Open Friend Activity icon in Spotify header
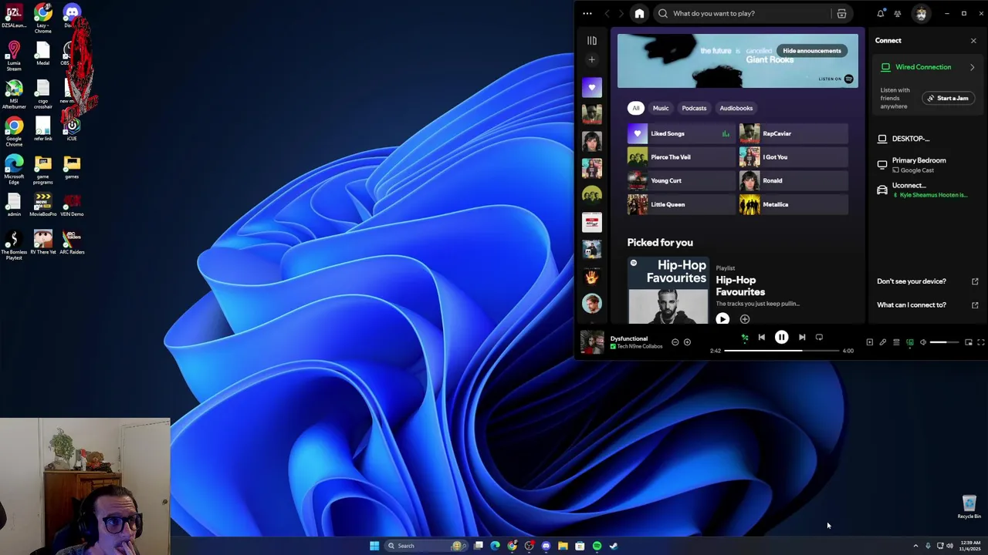The height and width of the screenshot is (555, 988). [x=898, y=13]
